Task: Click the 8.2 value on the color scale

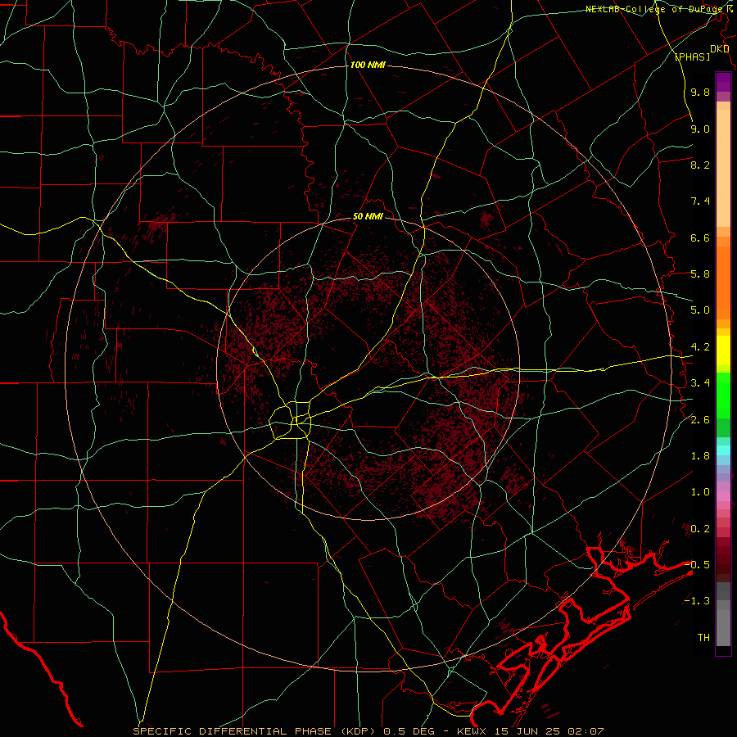Action: (700, 165)
